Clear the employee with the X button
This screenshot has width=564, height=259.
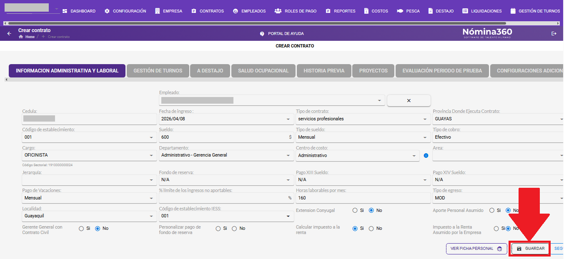409,100
